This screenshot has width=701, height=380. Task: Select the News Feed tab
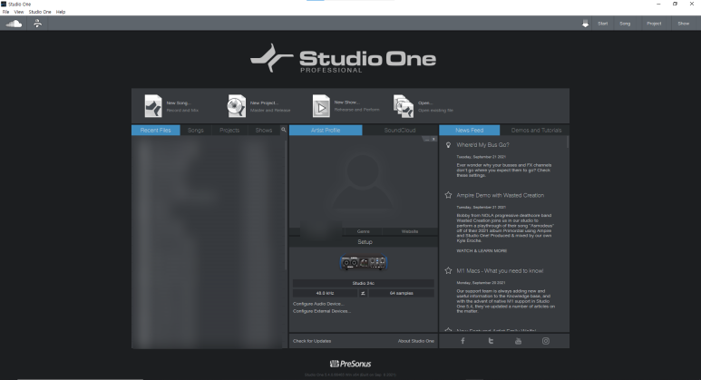470,130
